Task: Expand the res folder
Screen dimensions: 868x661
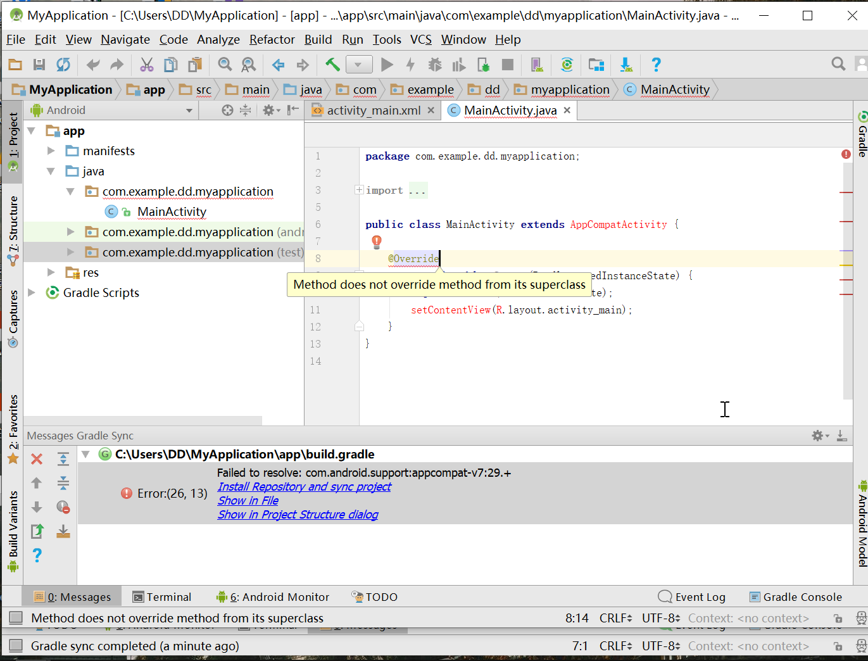Action: tap(51, 273)
